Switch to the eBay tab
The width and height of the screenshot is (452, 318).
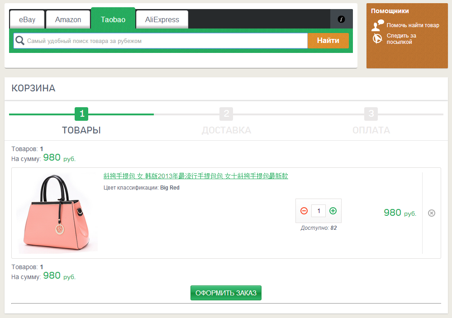[27, 20]
